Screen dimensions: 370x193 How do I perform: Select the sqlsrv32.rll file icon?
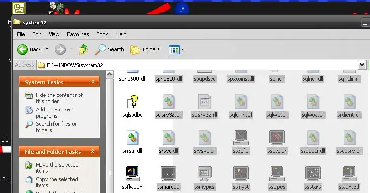coord(205,102)
